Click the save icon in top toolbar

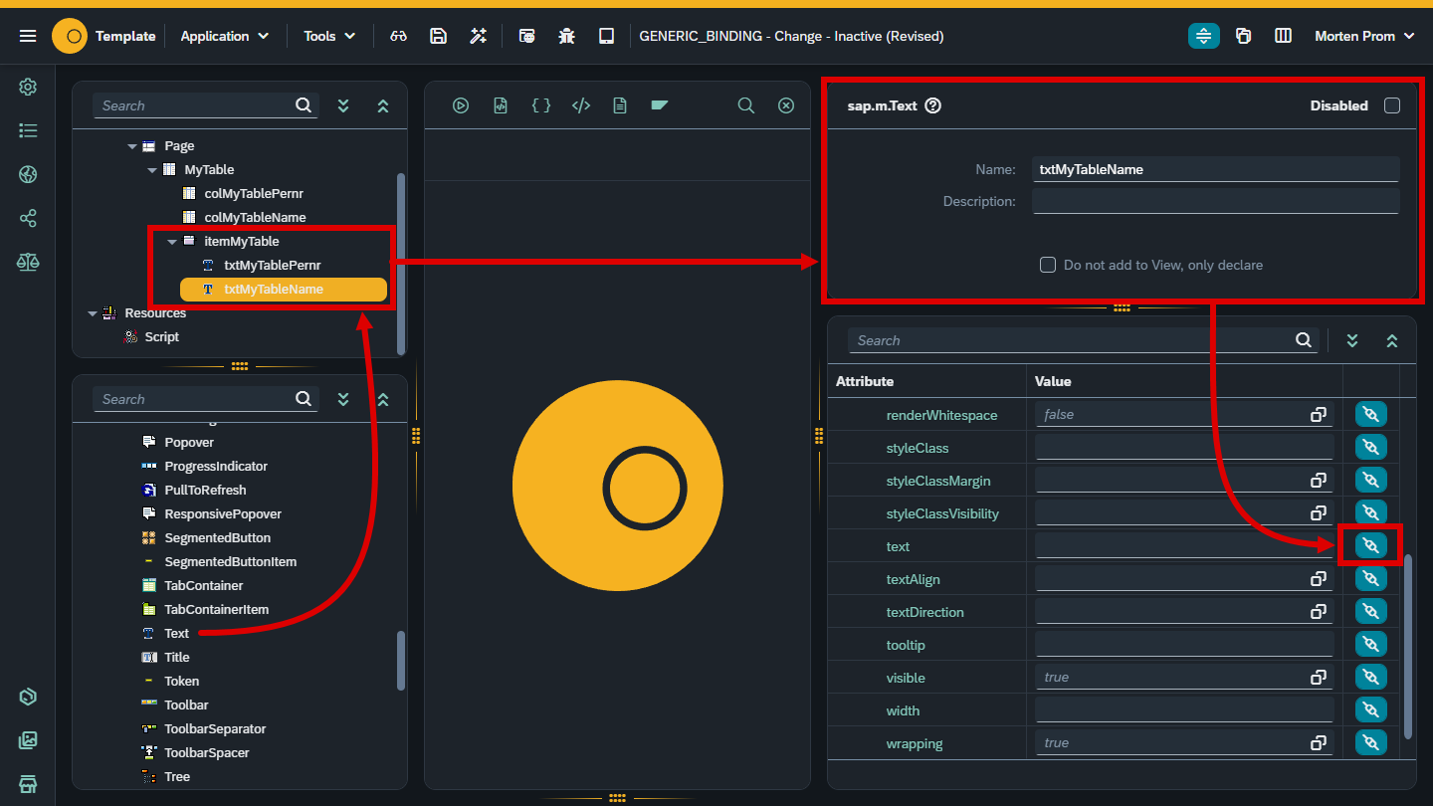pyautogui.click(x=438, y=36)
